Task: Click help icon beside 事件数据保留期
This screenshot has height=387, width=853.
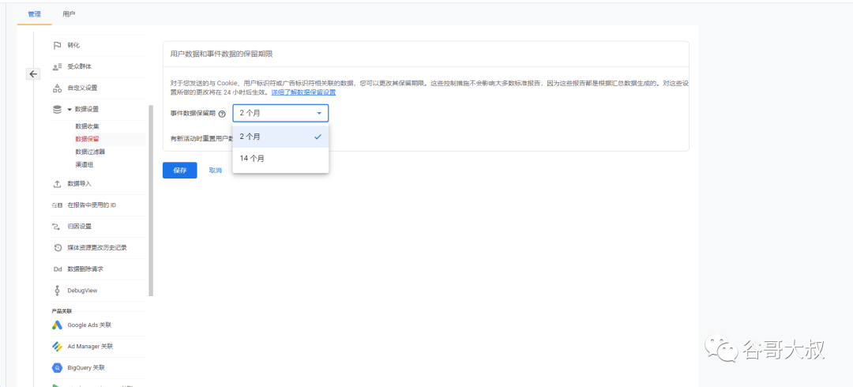Action: click(x=221, y=114)
